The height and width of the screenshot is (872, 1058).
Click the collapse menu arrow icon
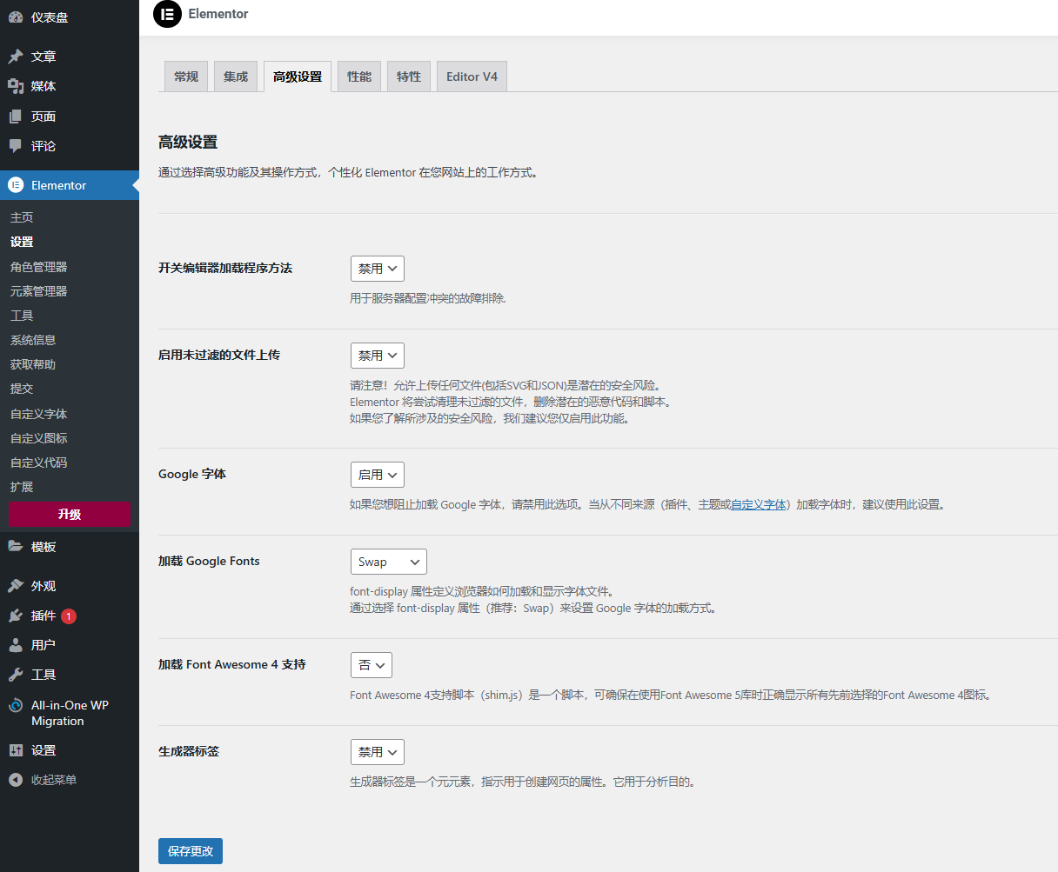[x=16, y=780]
